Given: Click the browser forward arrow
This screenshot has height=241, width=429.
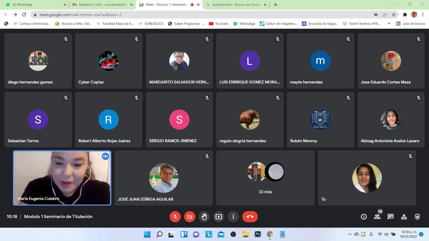Looking at the screenshot, I should pos(15,14).
